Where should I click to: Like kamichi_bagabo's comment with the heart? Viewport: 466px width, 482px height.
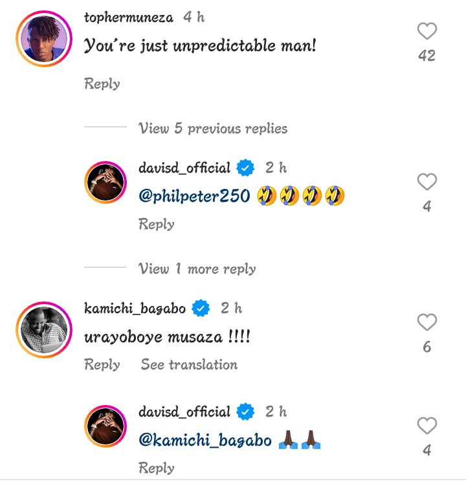tap(427, 322)
